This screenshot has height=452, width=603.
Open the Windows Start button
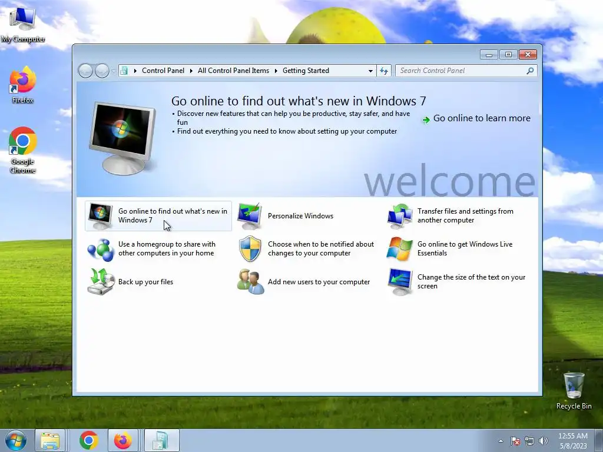click(16, 440)
